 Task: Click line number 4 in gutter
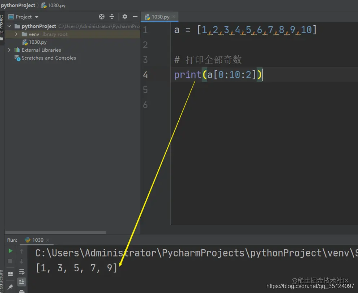point(145,75)
